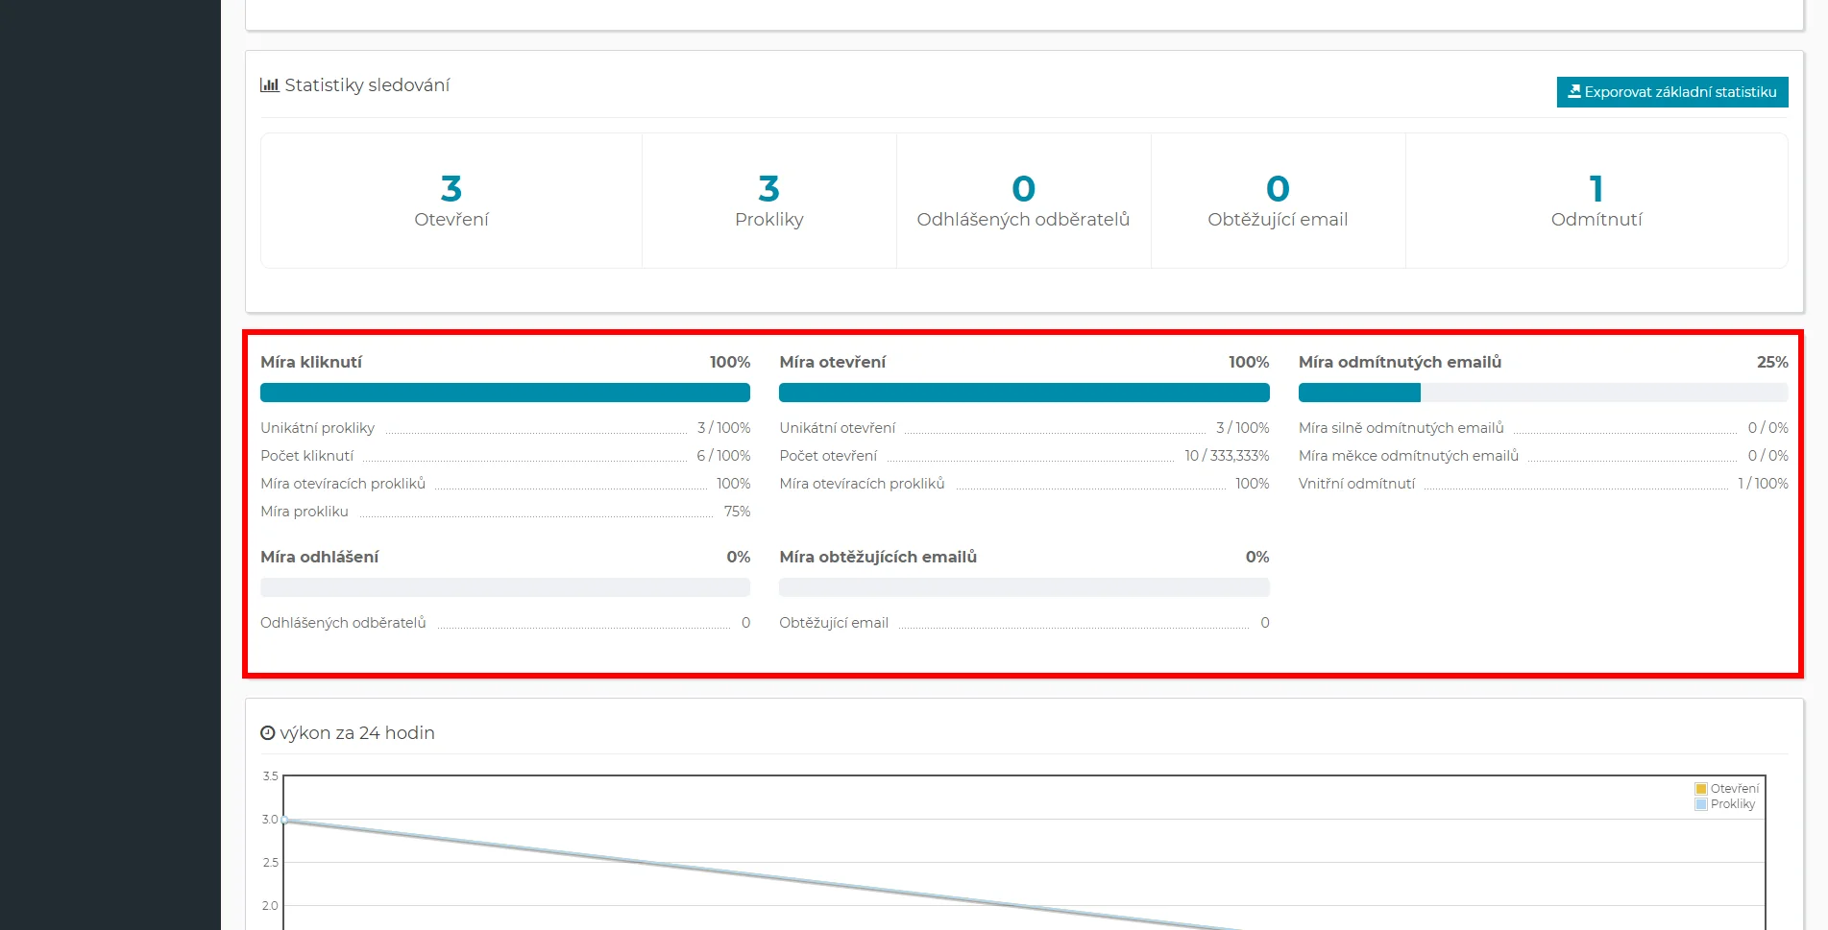
Task: Click the Statistiky sledování heading
Action: 367,85
